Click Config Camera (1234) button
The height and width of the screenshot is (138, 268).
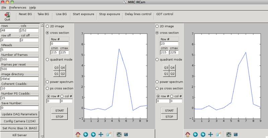(x=19, y=121)
